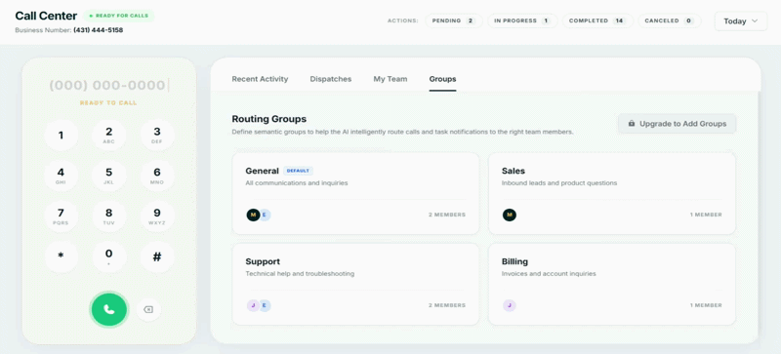Click the DEFAULT badge on General
The height and width of the screenshot is (354, 781).
(298, 171)
